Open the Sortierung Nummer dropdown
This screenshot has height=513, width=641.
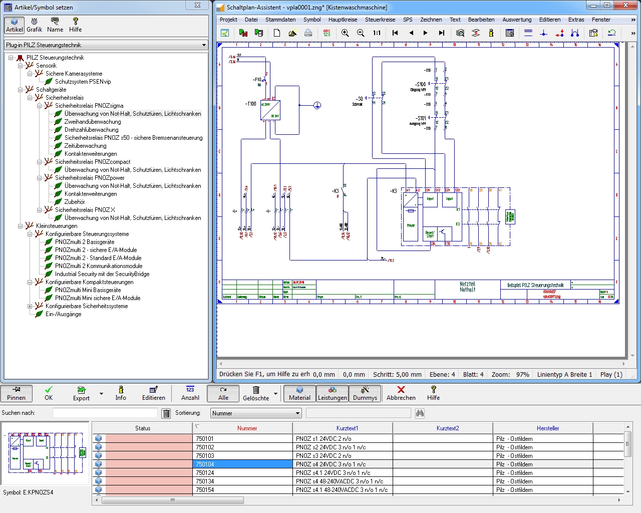point(297,413)
